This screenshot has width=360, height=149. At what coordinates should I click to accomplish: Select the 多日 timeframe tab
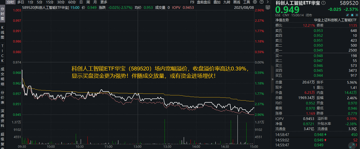pyautogui.click(x=21, y=2)
